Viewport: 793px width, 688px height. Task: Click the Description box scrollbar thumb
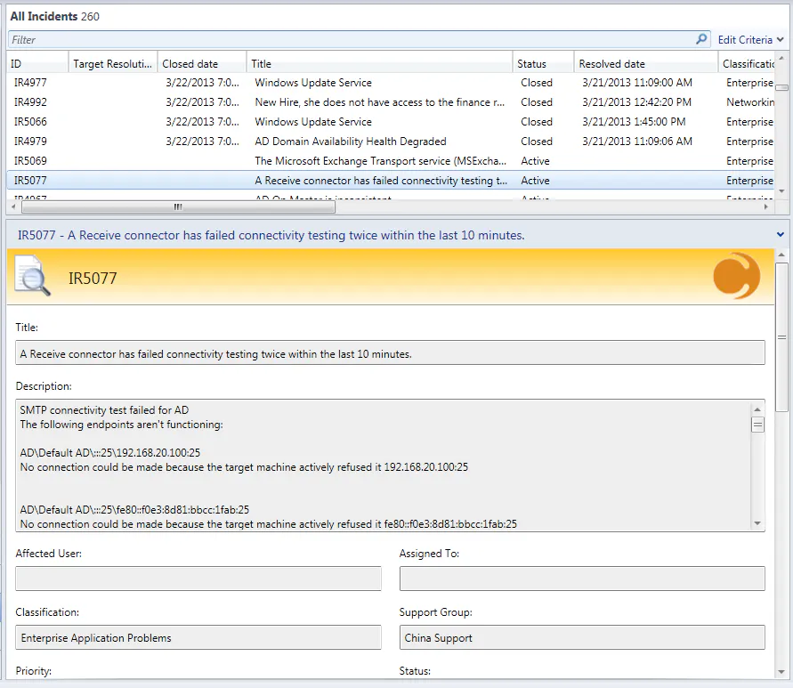(x=757, y=425)
